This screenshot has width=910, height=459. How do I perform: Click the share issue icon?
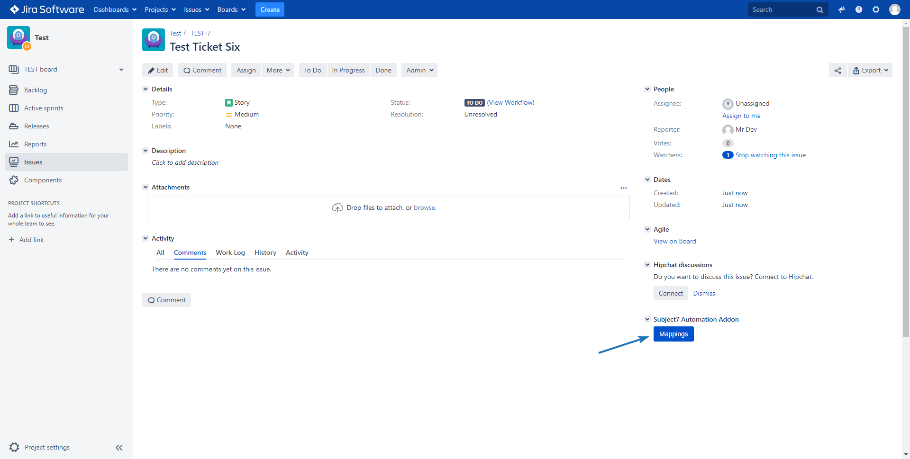tap(837, 70)
